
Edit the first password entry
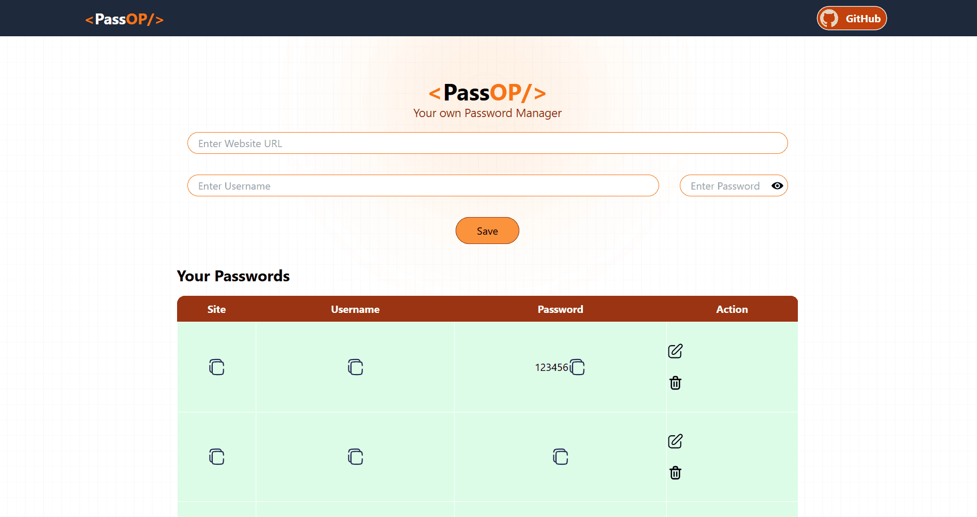pyautogui.click(x=675, y=351)
